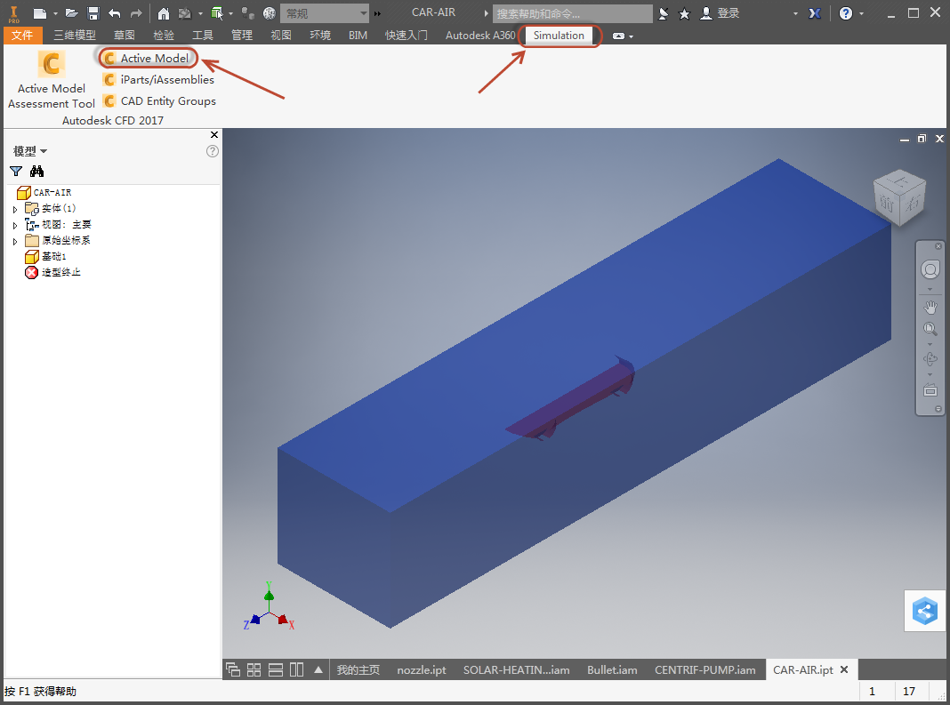Go to the Home view icon
Image resolution: width=950 pixels, height=705 pixels.
(164, 13)
